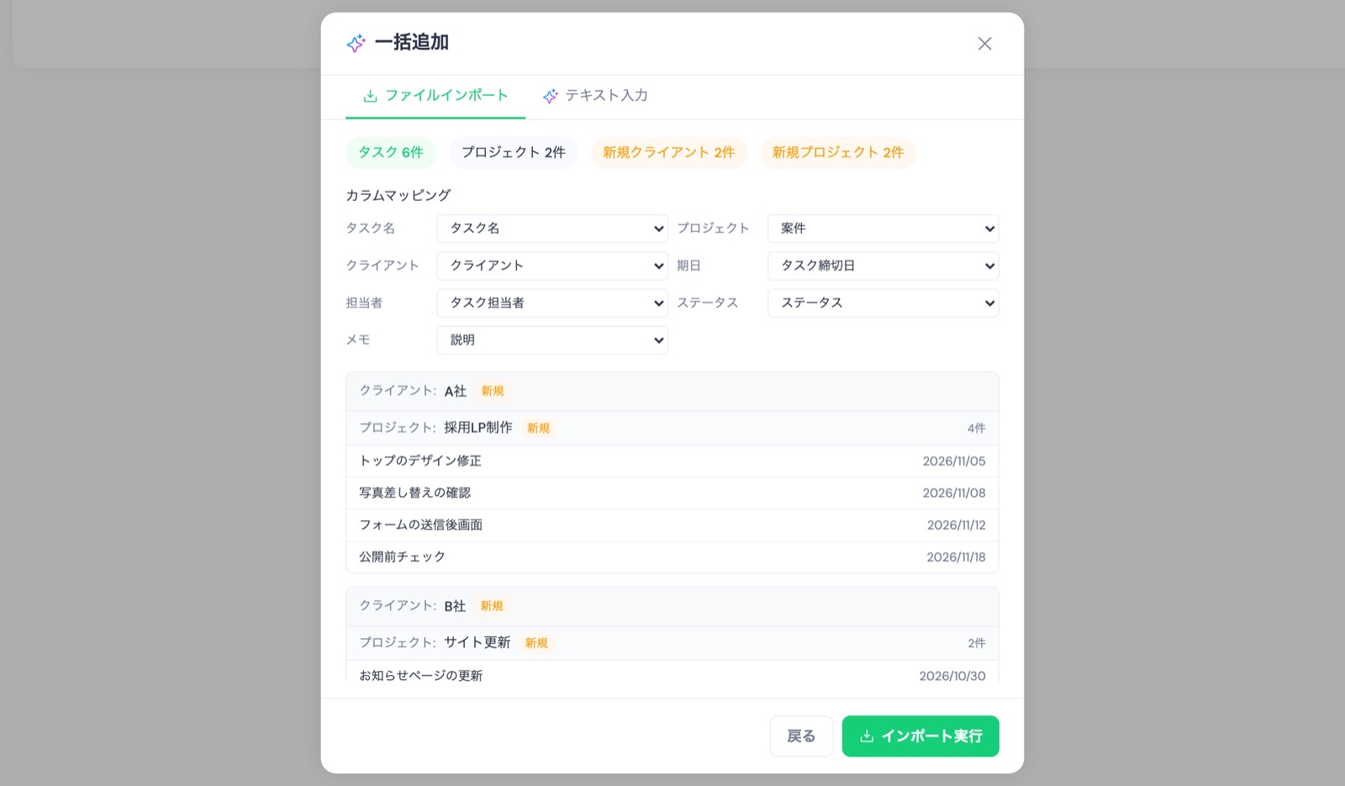The width and height of the screenshot is (1345, 786).
Task: Click due date 2026/11/18
Action: pyautogui.click(x=957, y=557)
